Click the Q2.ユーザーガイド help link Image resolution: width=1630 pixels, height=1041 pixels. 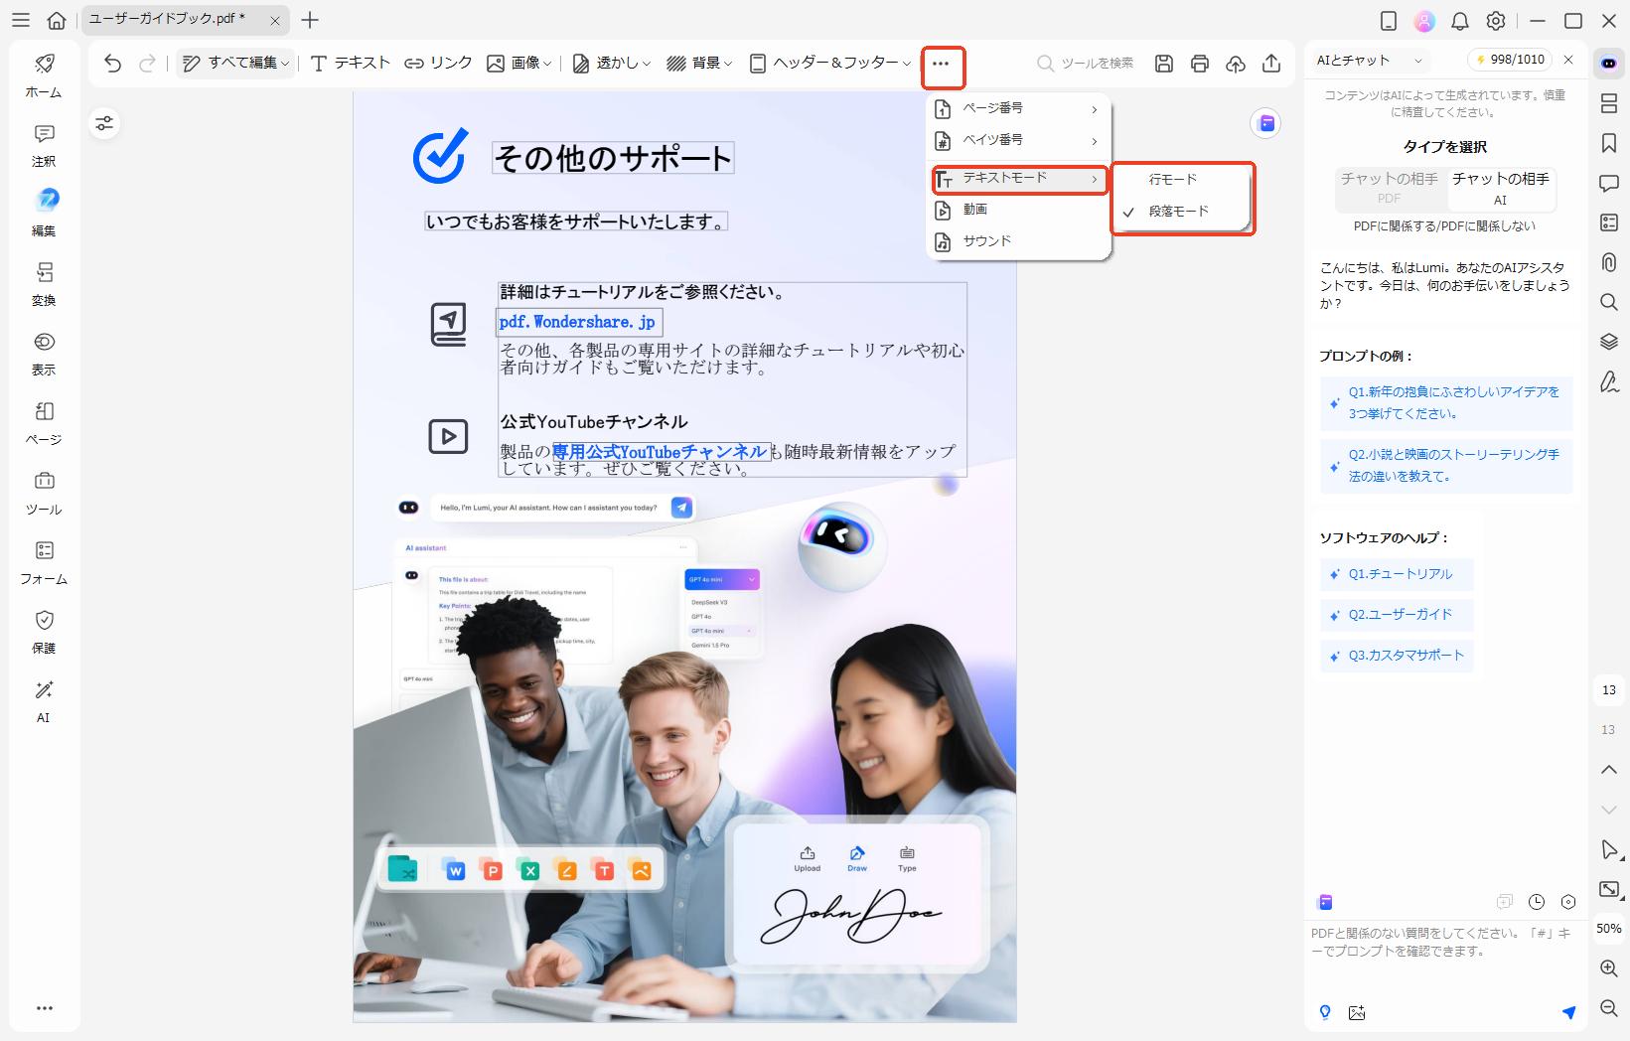(1396, 614)
